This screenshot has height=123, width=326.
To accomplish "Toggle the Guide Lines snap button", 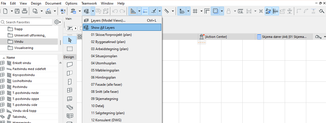I will coord(145,11).
